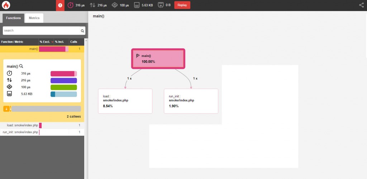Select the CPU time chip icon in top bar
The width and height of the screenshot is (367, 179).
point(114,5)
